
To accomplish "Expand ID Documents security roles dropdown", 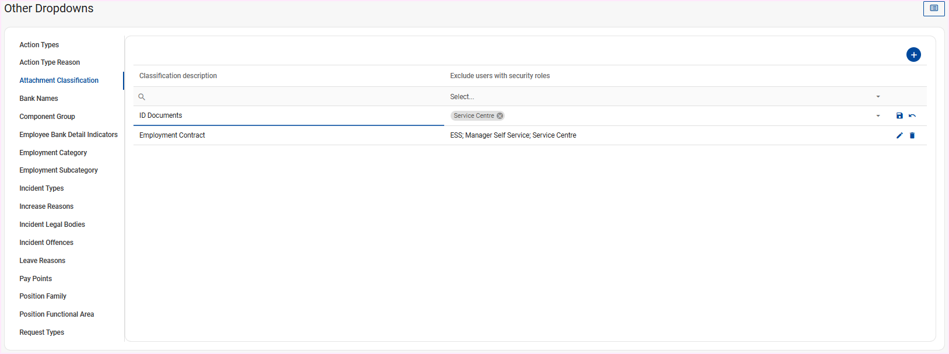I will 878,116.
